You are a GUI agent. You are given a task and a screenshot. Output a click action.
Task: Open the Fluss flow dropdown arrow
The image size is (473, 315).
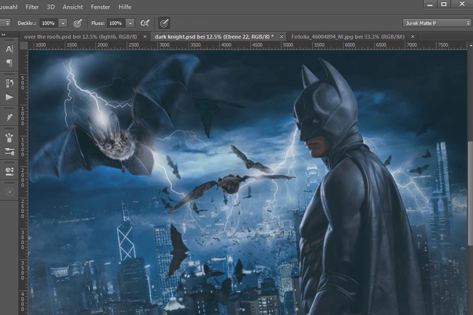click(130, 23)
